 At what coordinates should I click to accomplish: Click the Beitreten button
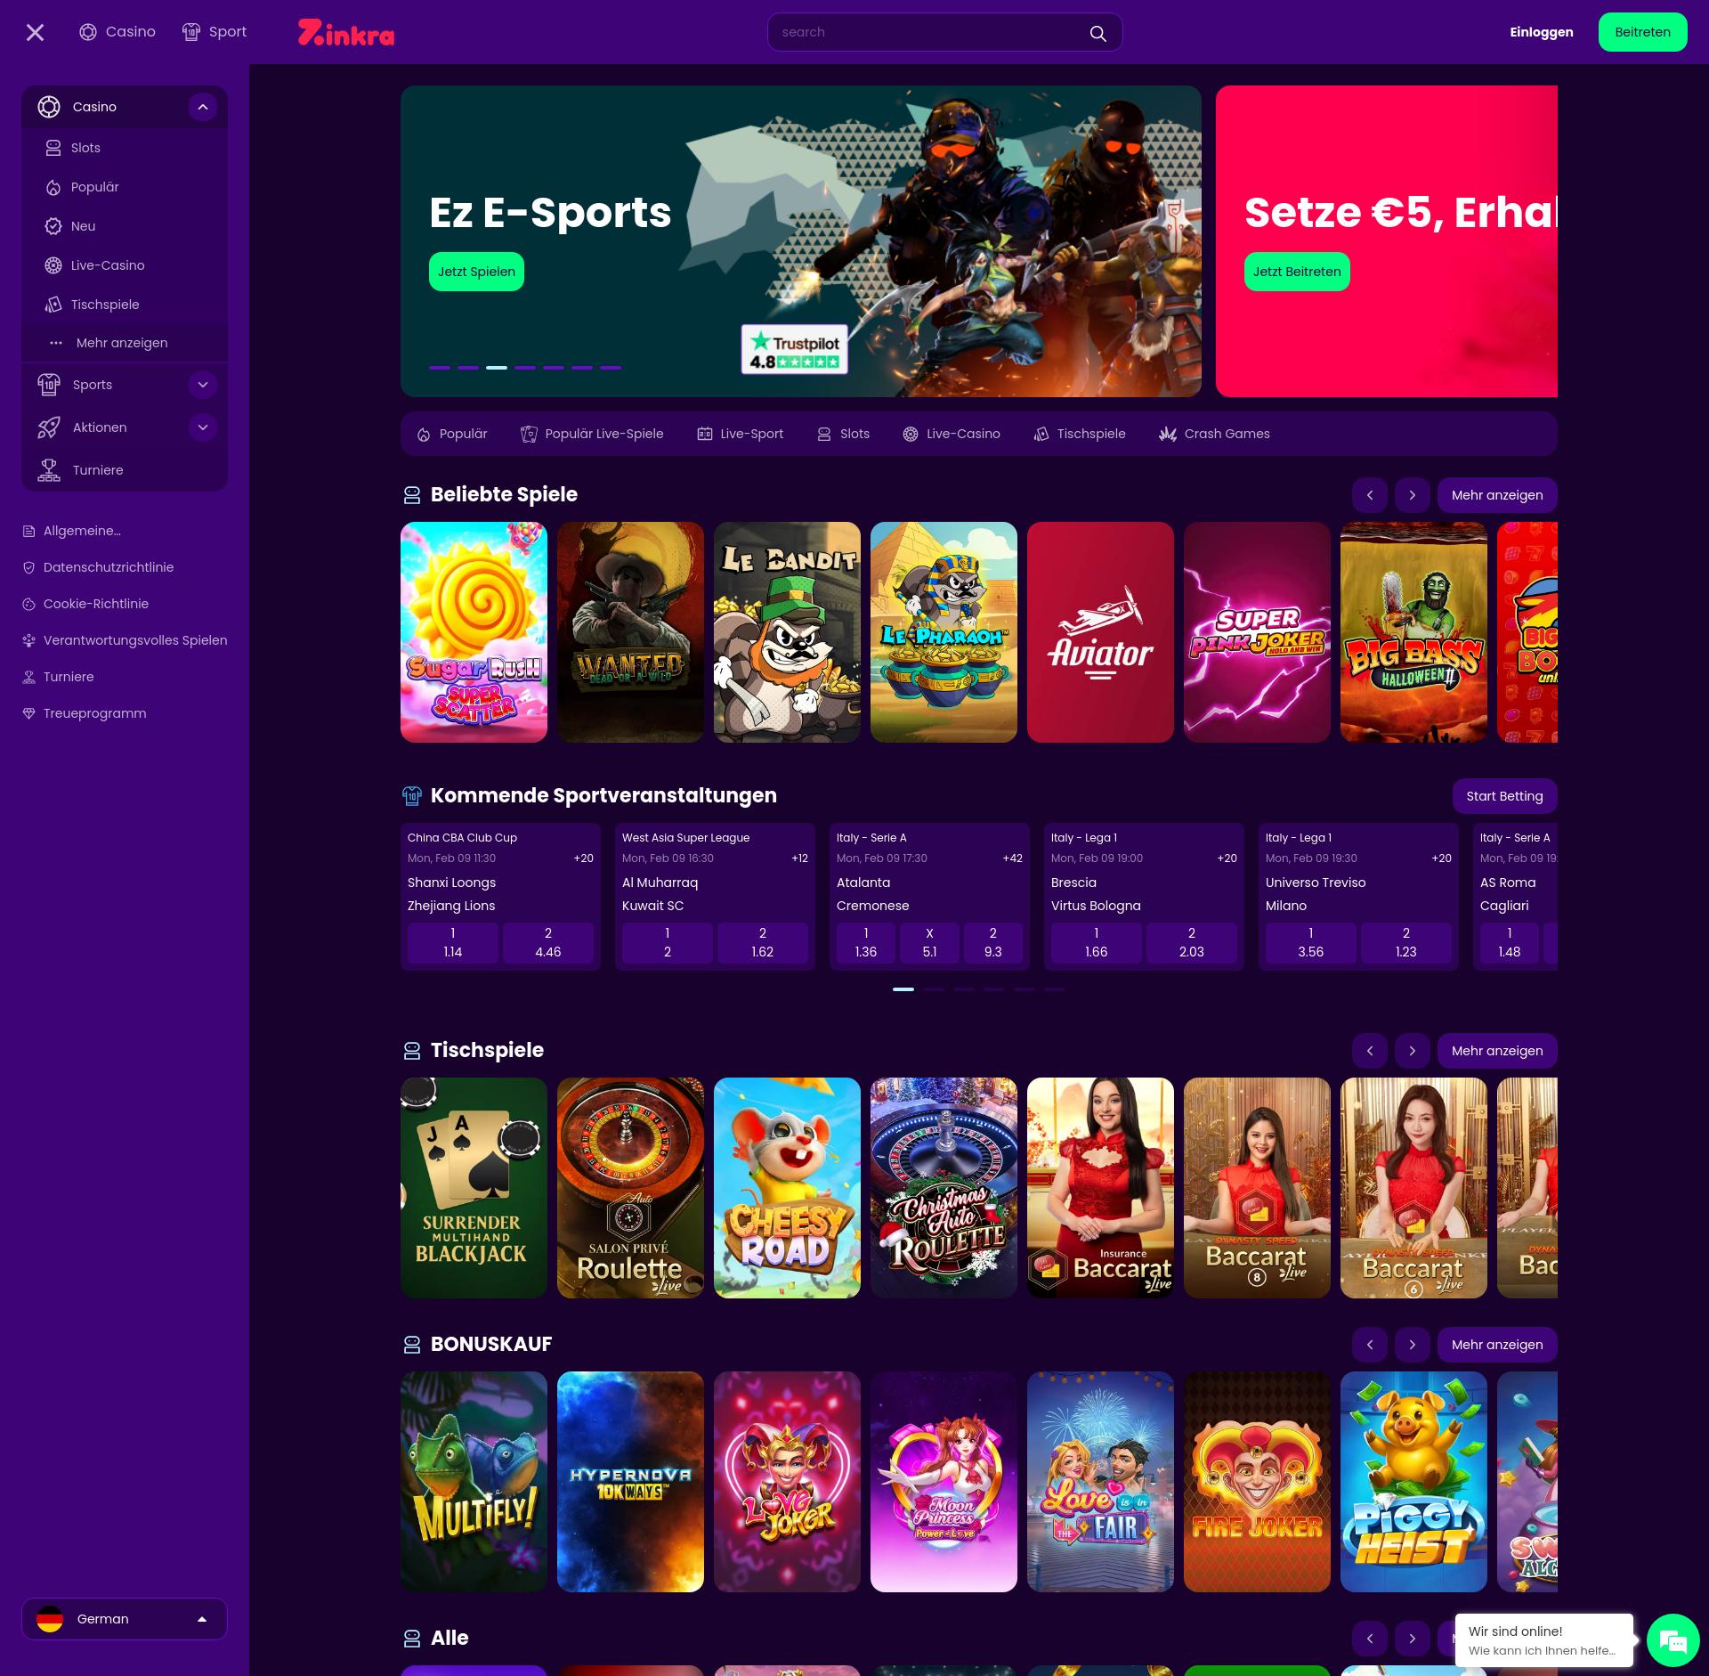pyautogui.click(x=1642, y=32)
